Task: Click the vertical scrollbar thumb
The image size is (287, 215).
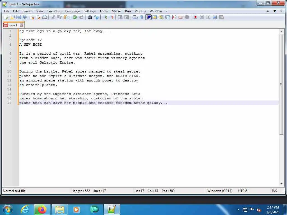Action: (281, 84)
